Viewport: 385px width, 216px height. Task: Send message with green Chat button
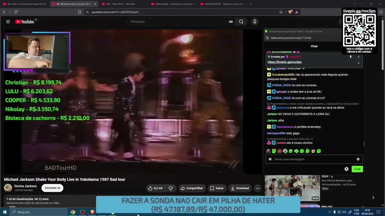pyautogui.click(x=357, y=169)
